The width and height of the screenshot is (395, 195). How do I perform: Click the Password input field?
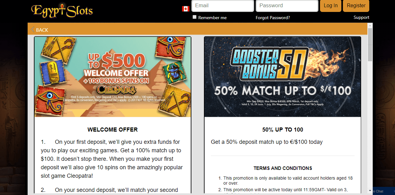(x=287, y=6)
